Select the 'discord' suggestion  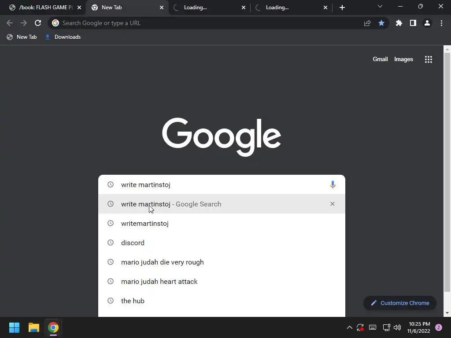(222, 242)
